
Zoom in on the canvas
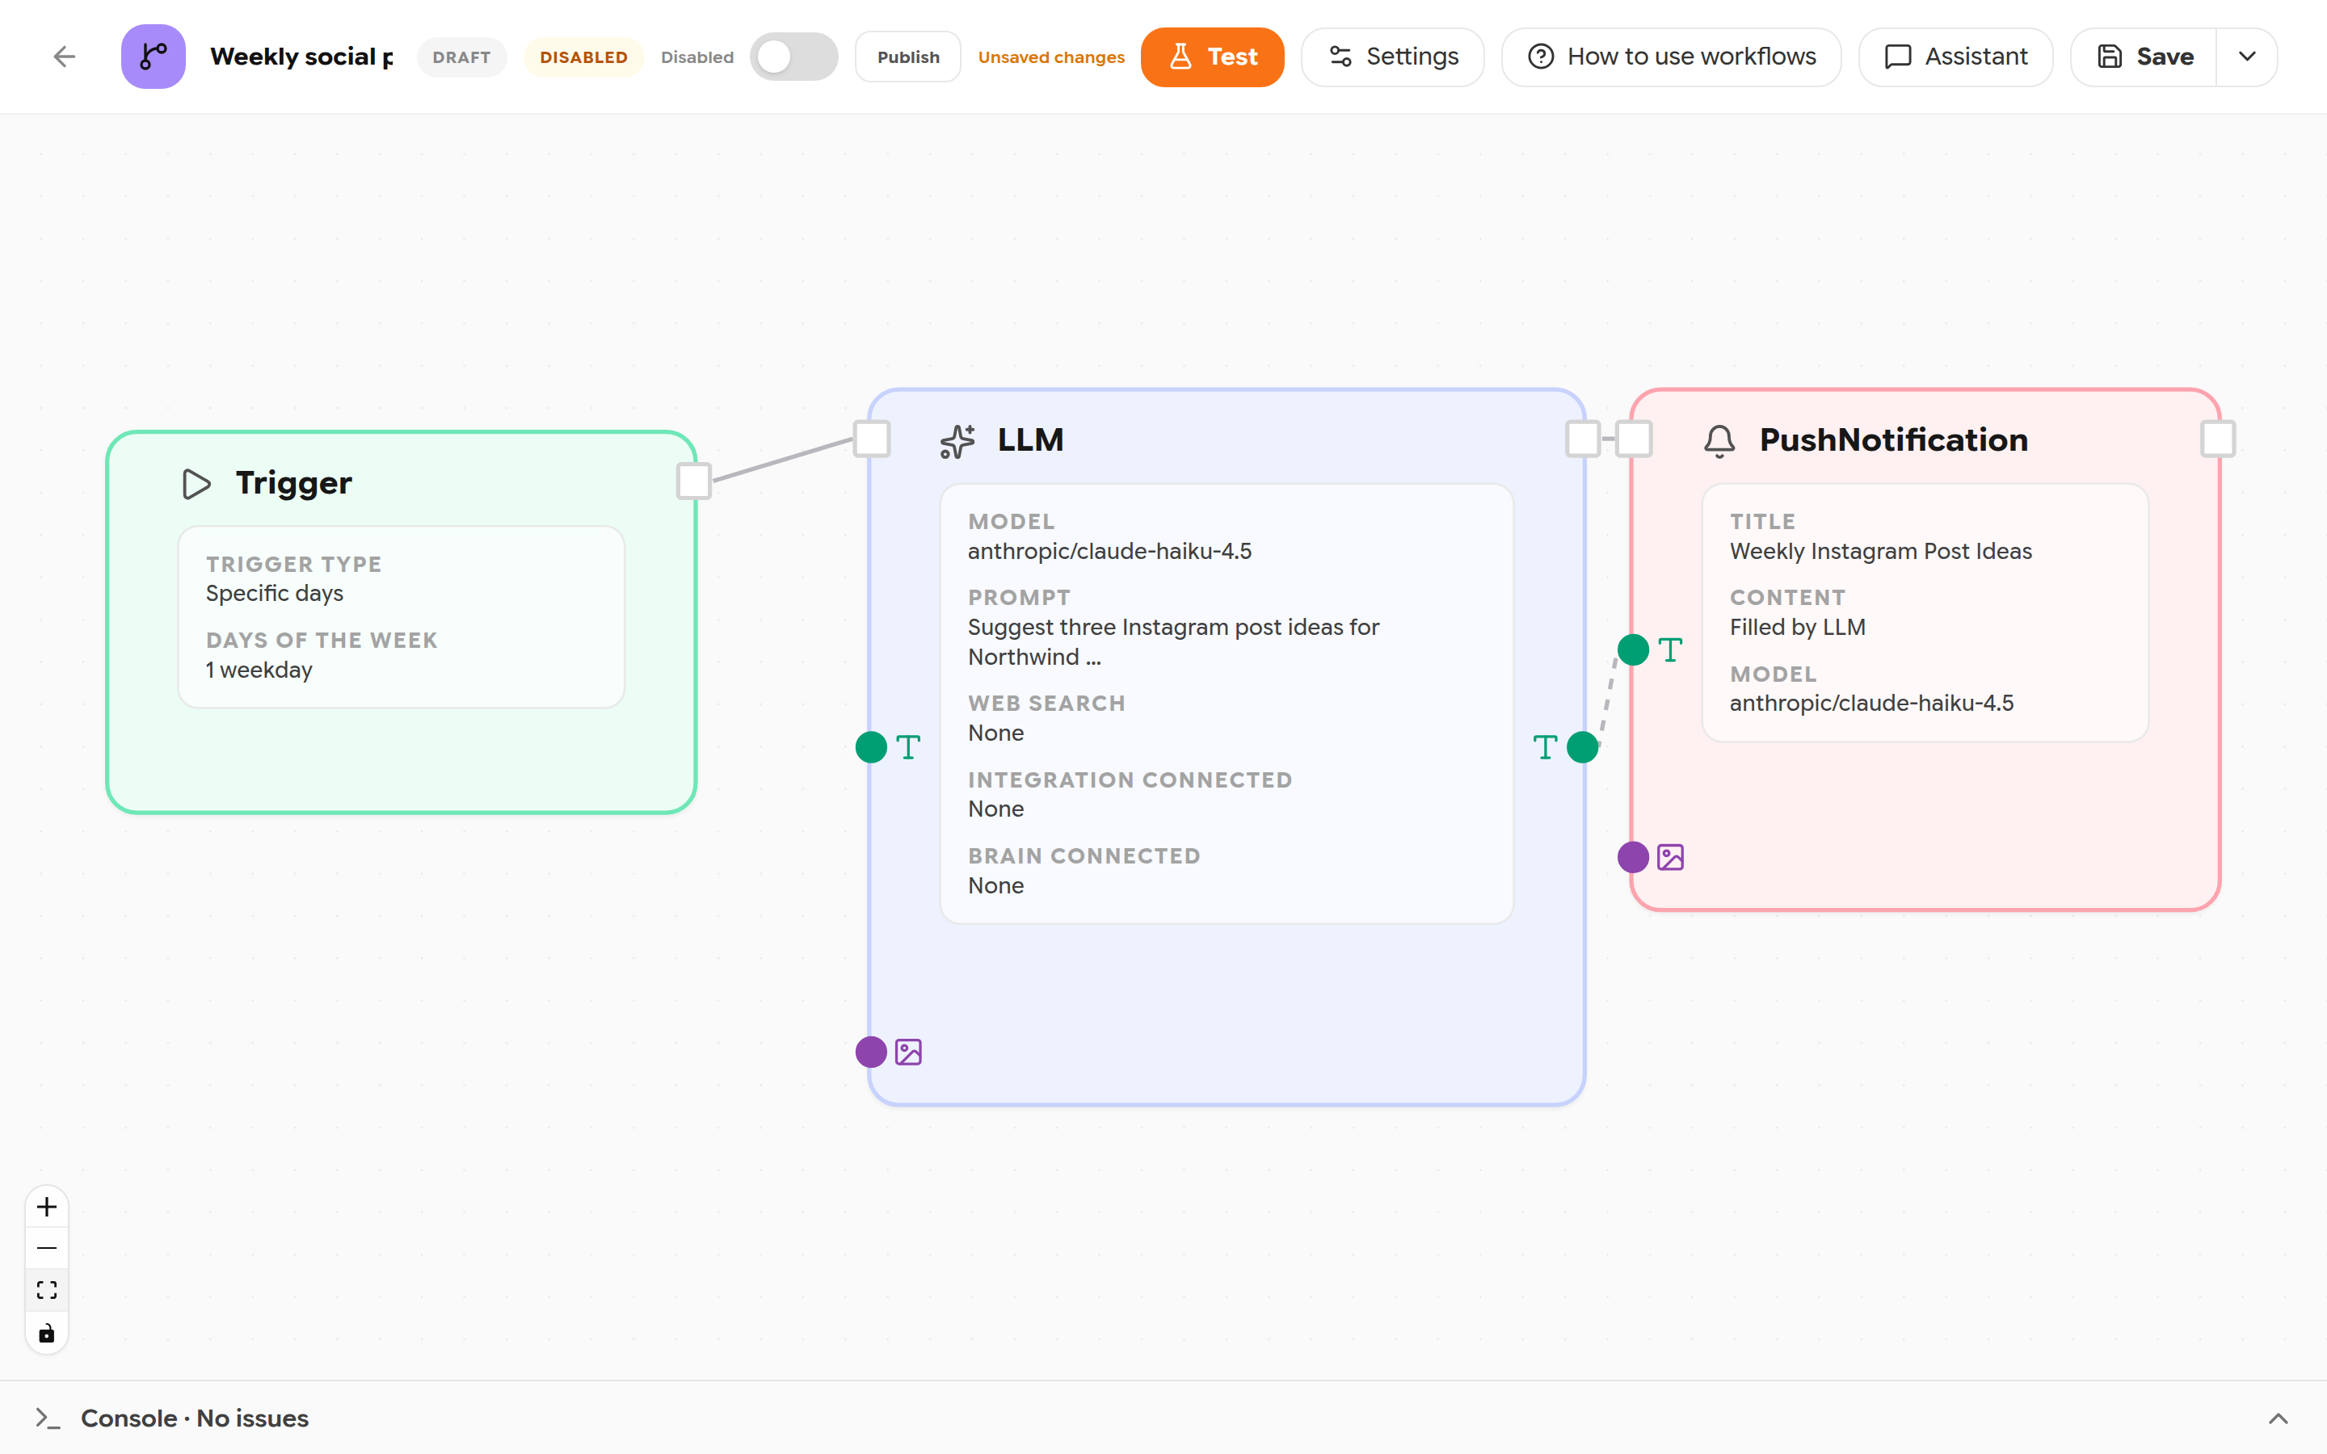(47, 1207)
